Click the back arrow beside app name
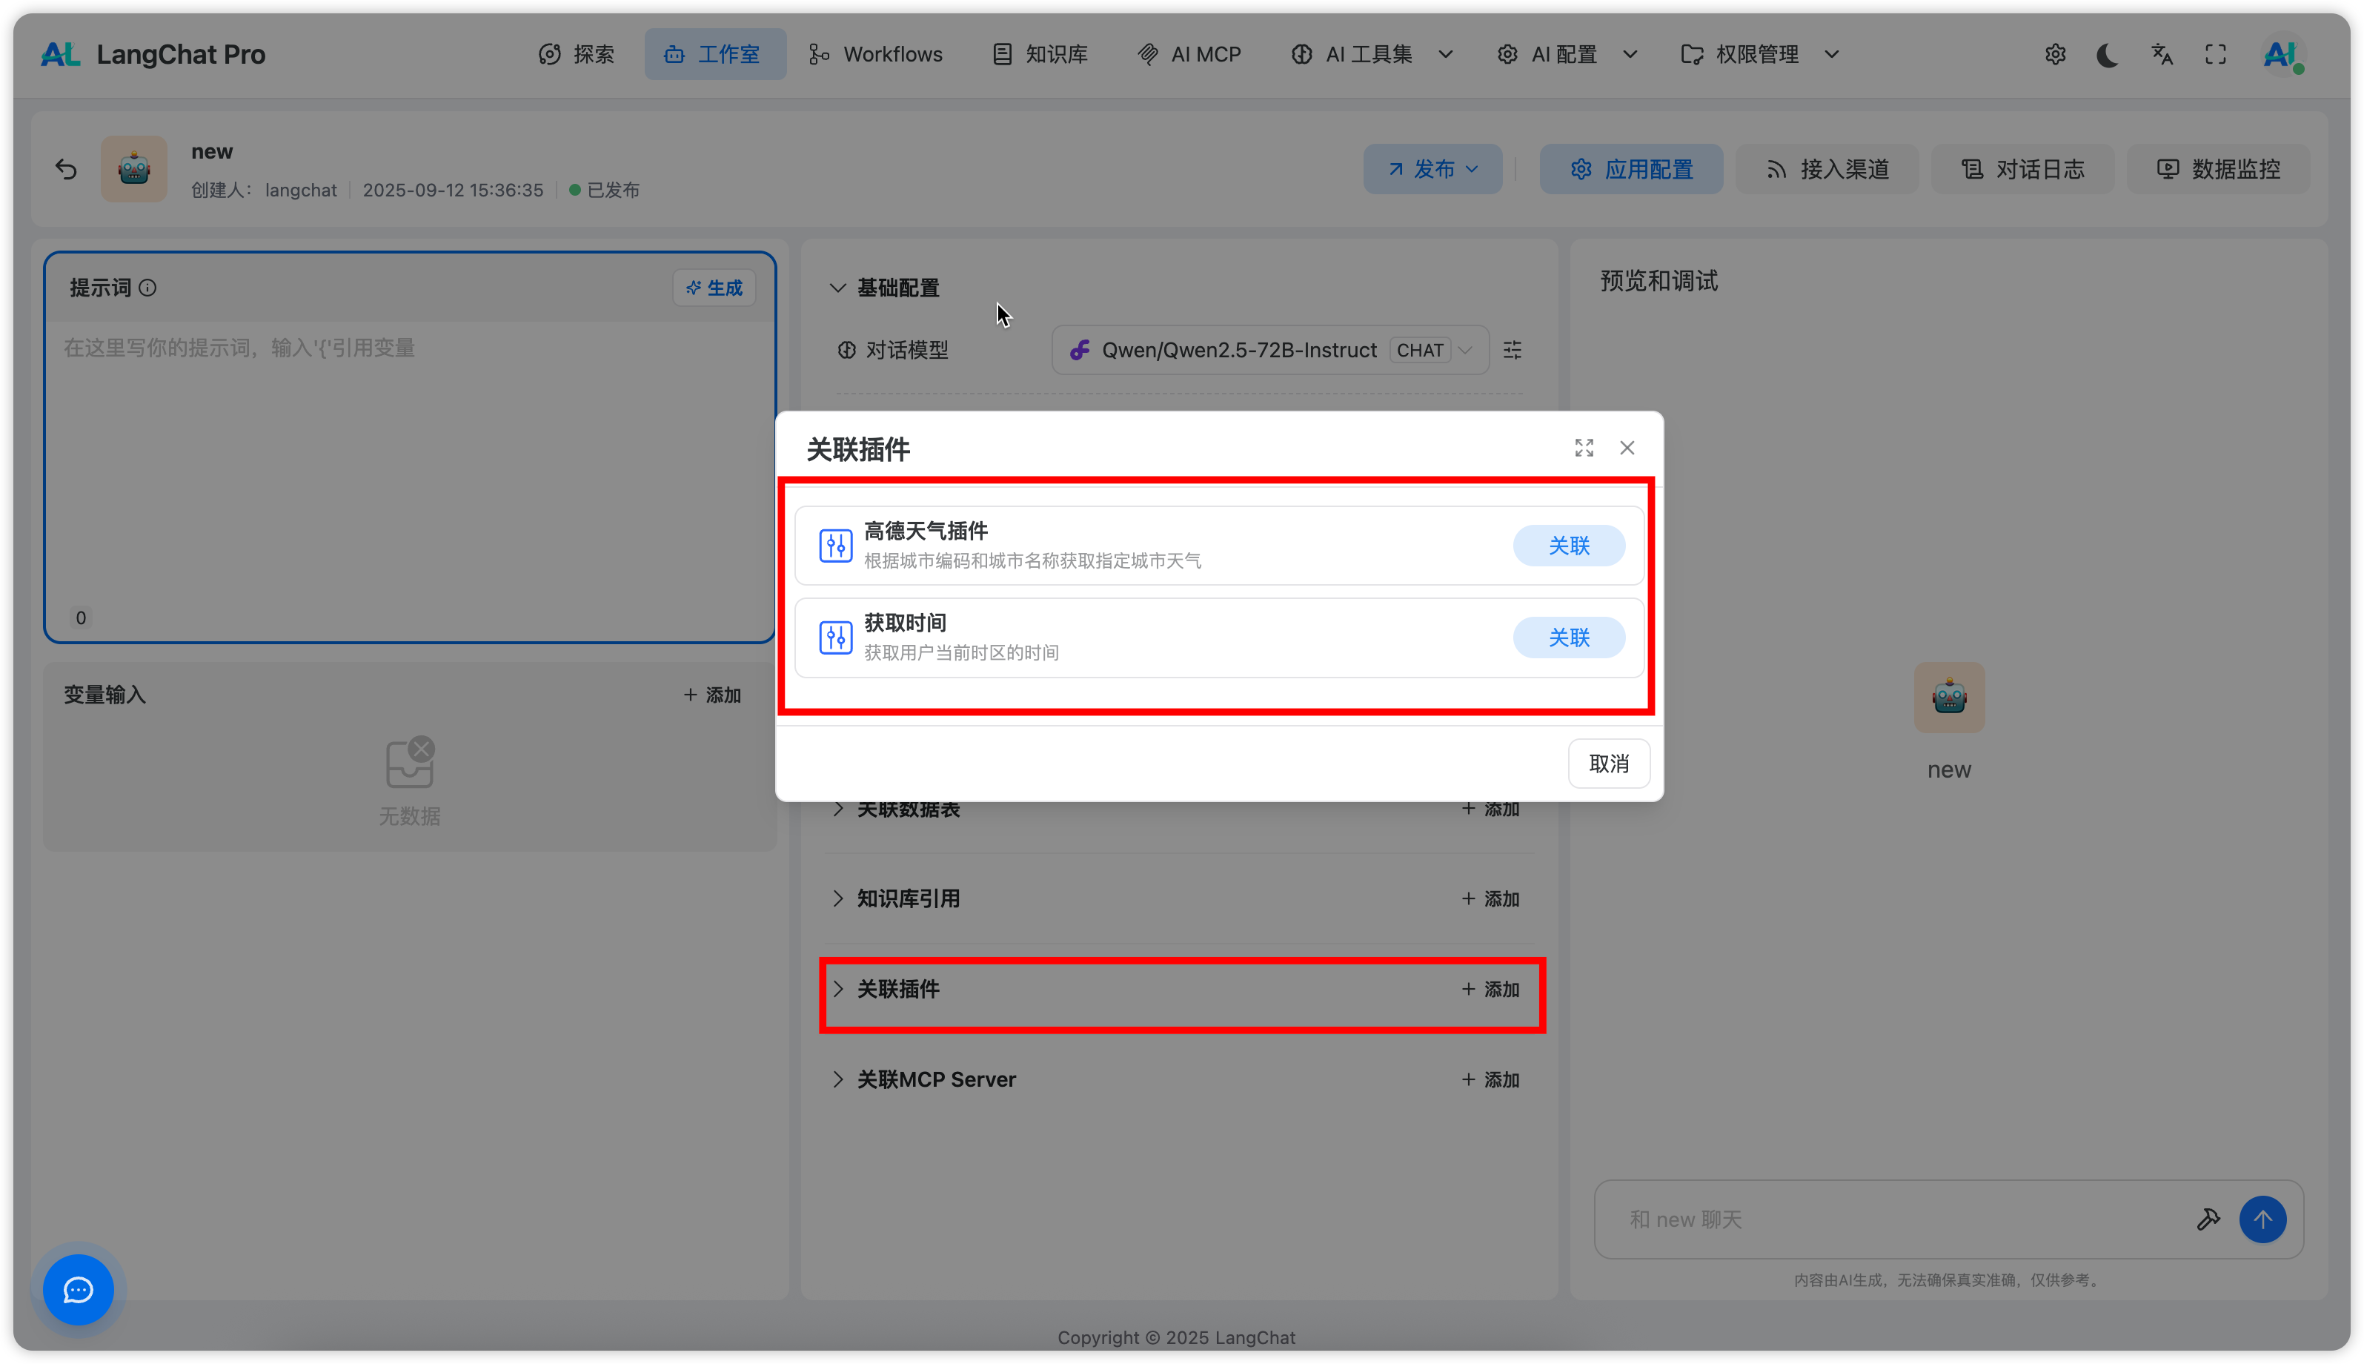 [x=67, y=170]
